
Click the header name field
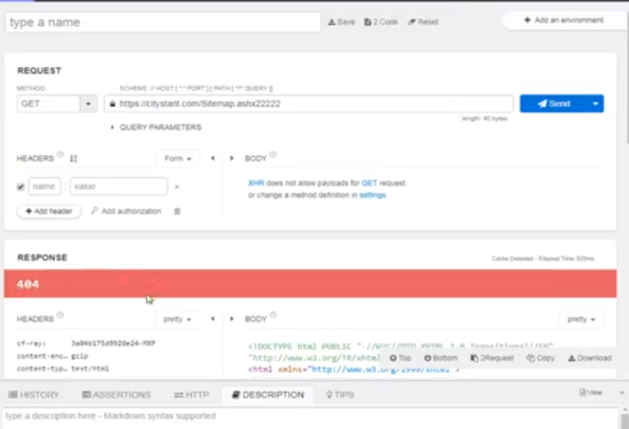click(45, 186)
